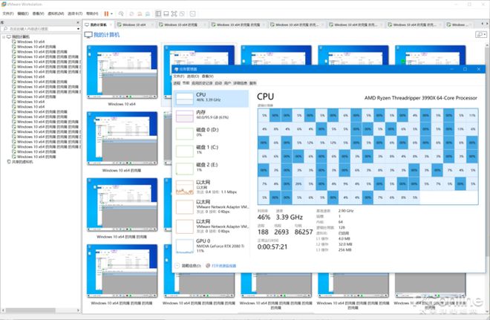490x320 pixels.
Task: Open the thumbnail size dropdown at top right
Action: tap(481, 34)
